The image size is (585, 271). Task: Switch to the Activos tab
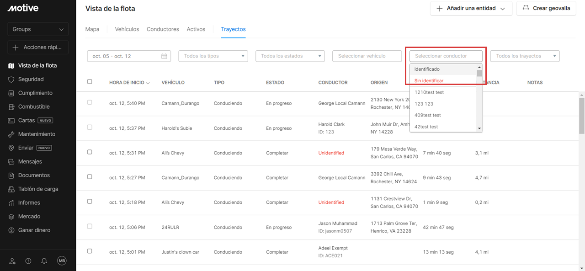click(196, 29)
